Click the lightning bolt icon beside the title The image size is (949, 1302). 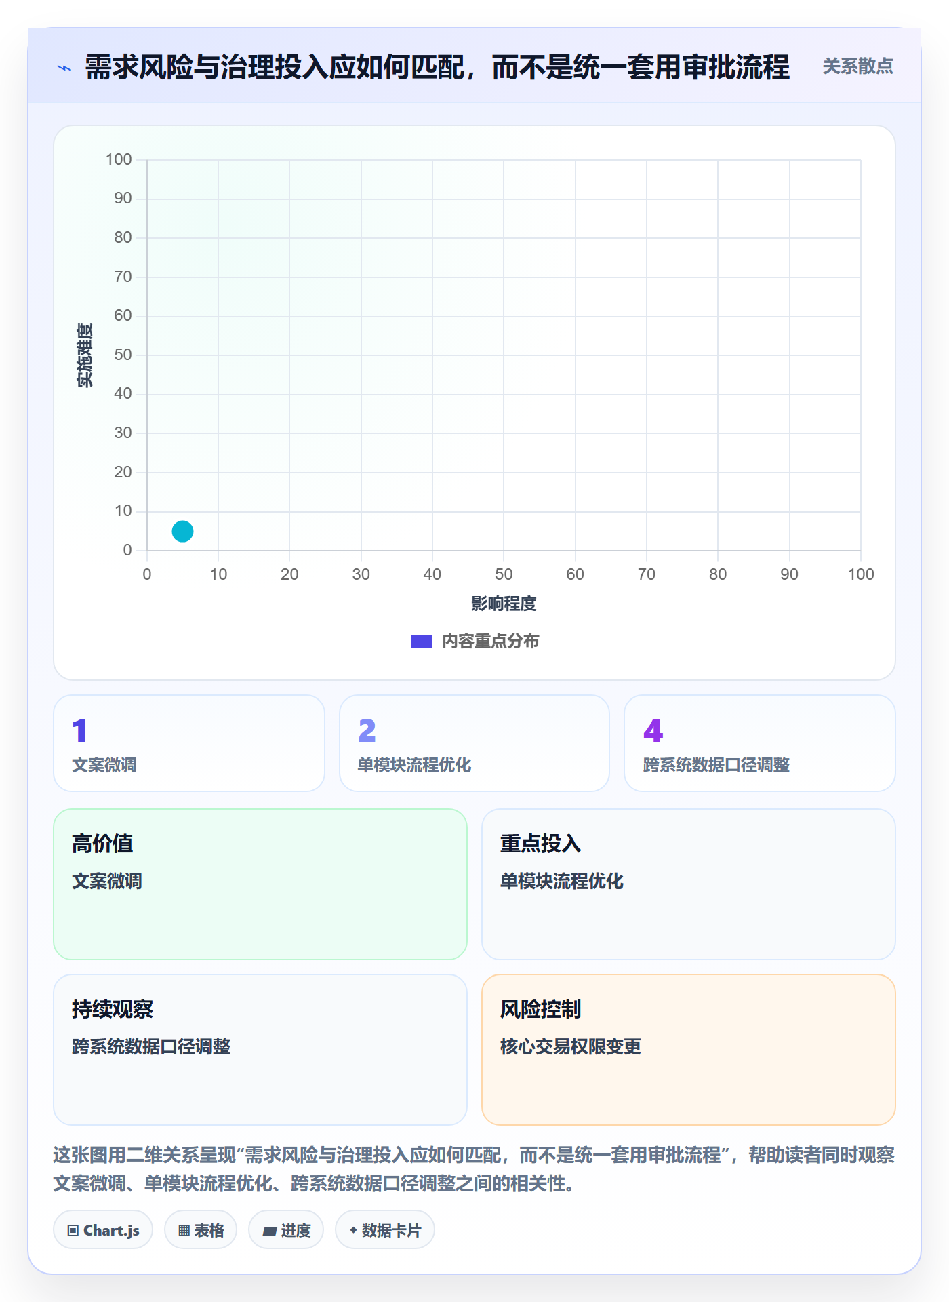pyautogui.click(x=64, y=68)
